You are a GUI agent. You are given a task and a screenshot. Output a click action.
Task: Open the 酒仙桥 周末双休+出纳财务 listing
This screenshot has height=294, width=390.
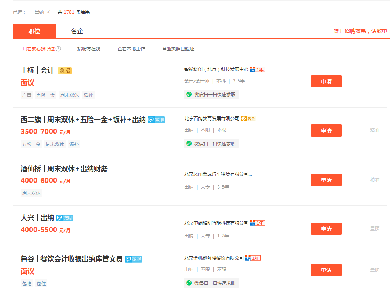pos(64,169)
